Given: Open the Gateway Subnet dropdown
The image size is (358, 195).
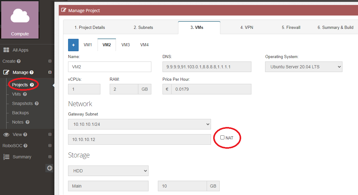Looking at the screenshot, I should (x=140, y=124).
